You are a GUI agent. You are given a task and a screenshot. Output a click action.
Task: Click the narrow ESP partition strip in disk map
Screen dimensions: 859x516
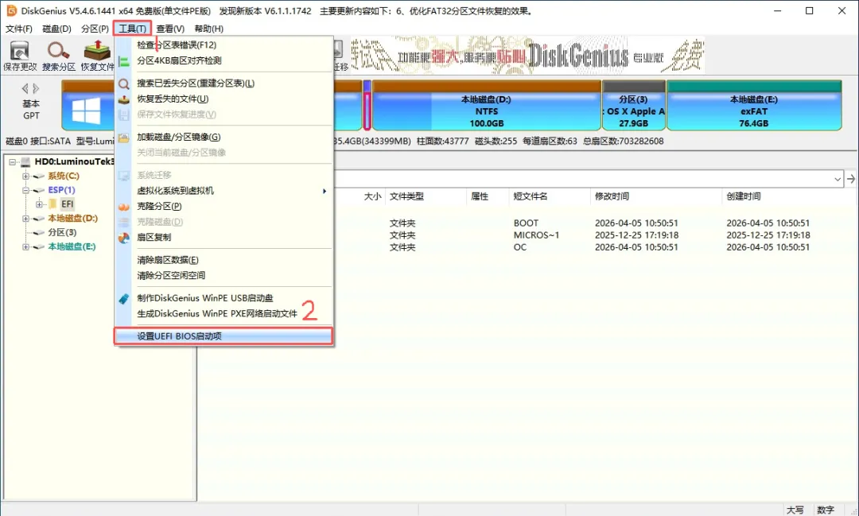(367, 106)
